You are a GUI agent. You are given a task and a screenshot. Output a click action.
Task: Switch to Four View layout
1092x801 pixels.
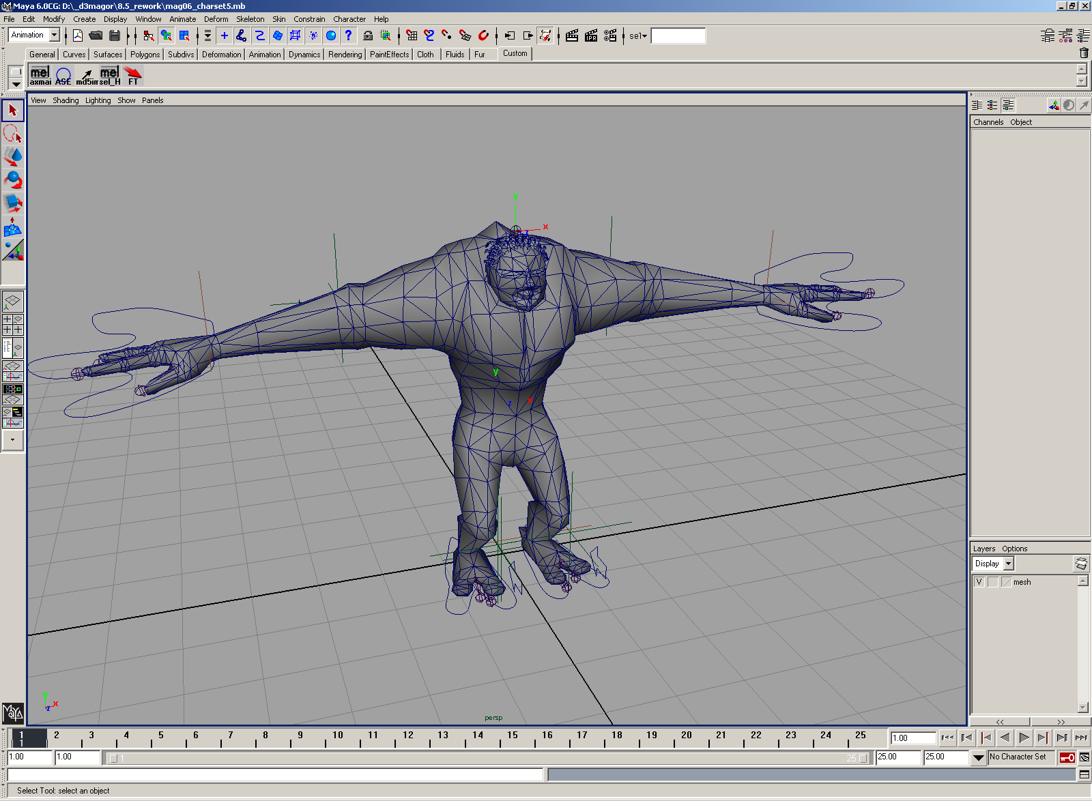coord(12,324)
